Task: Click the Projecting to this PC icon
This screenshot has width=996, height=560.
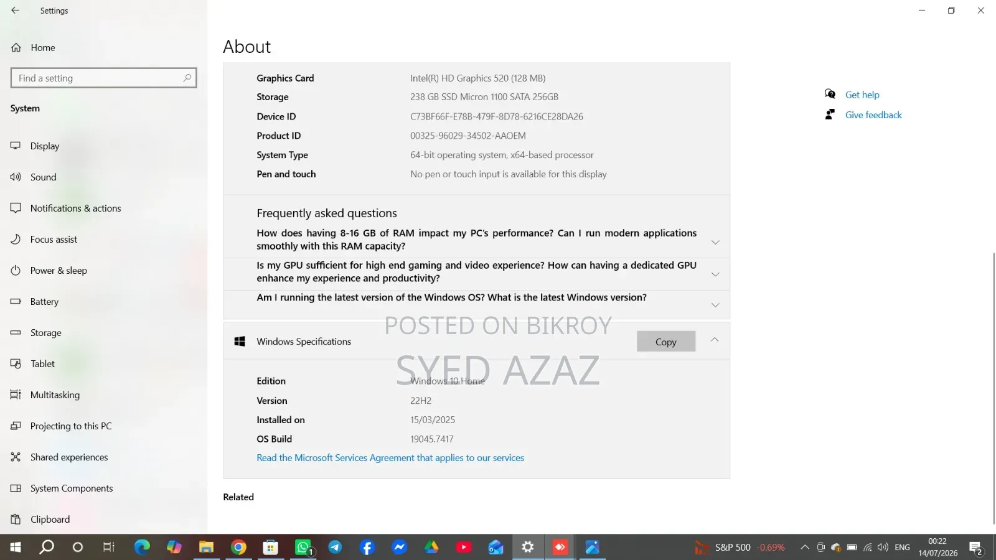Action: (x=16, y=426)
